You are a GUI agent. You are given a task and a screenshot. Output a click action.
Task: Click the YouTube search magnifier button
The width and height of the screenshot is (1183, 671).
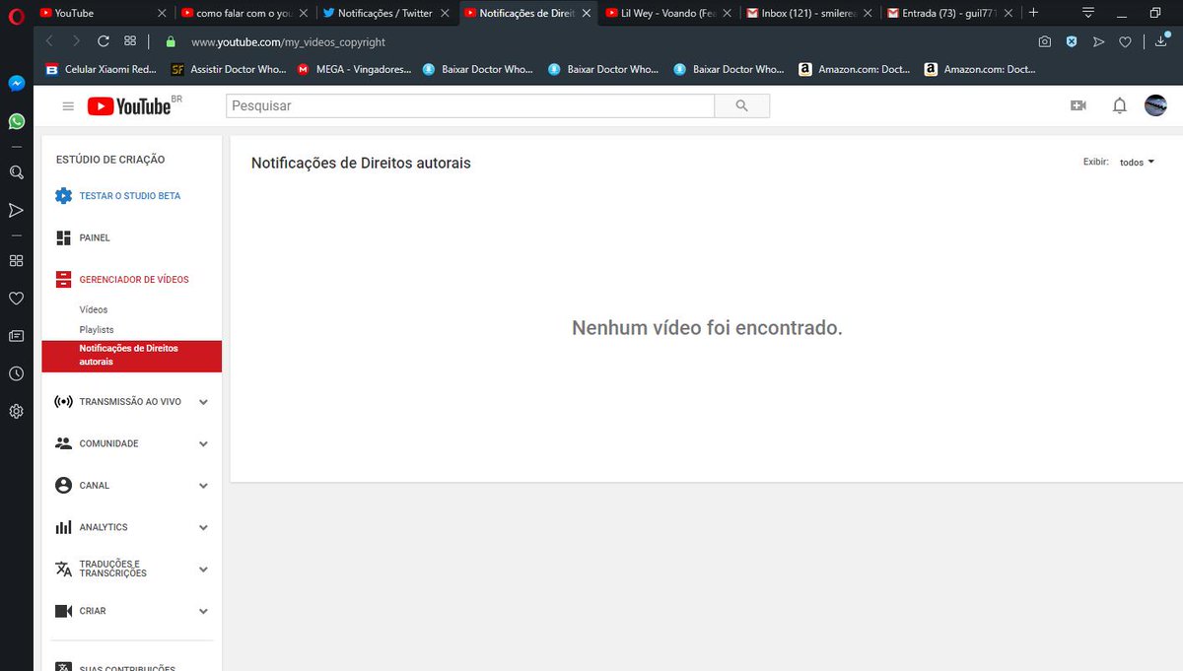point(742,105)
